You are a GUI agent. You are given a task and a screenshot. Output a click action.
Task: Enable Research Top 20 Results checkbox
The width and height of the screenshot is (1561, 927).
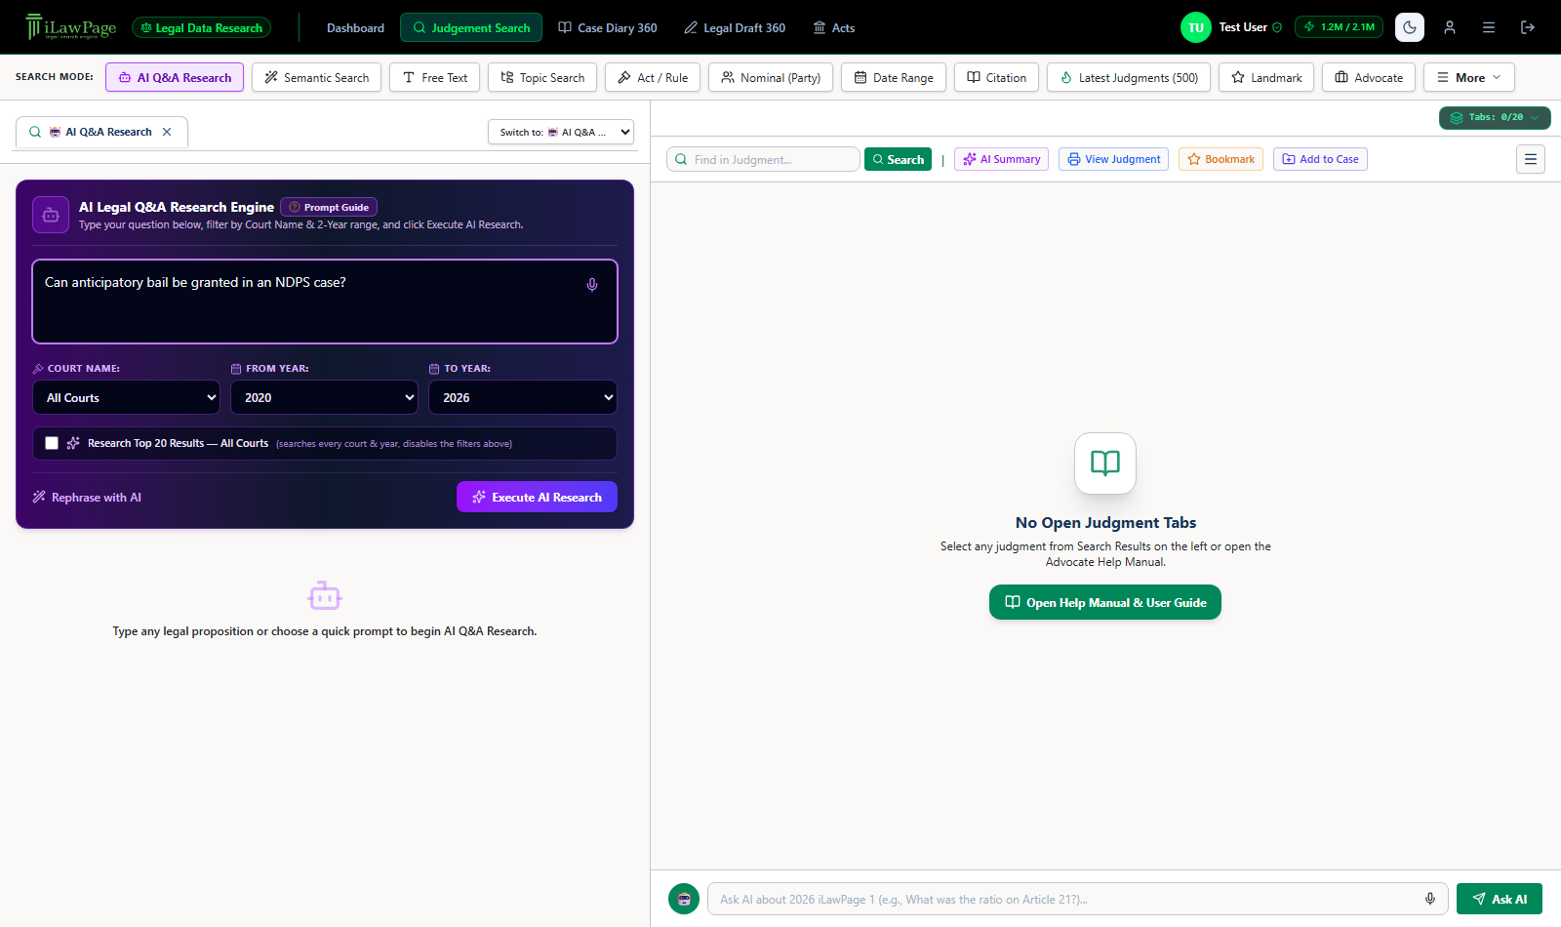coord(52,443)
